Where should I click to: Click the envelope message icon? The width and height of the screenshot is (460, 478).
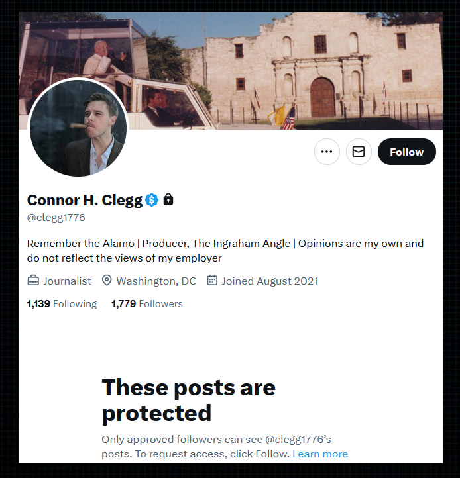click(359, 152)
